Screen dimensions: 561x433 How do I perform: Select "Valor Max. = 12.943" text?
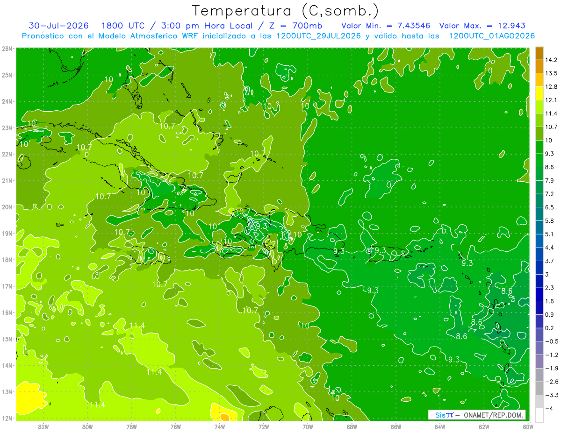click(482, 26)
